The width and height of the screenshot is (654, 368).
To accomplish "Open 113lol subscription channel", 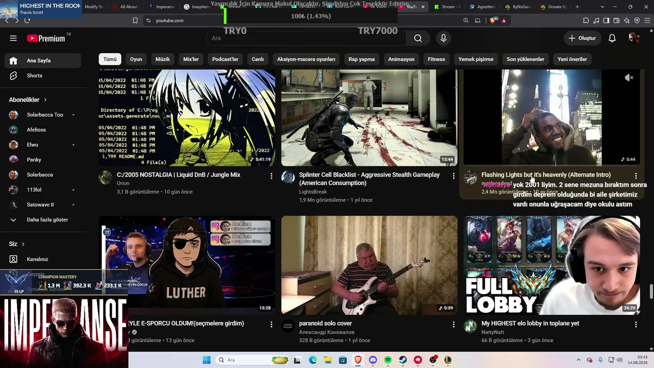I will pyautogui.click(x=43, y=190).
